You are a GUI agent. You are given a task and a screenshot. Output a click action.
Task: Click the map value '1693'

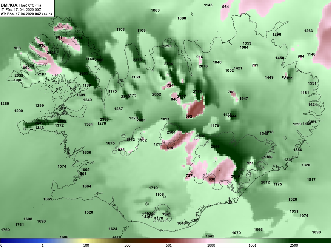pos(41,222)
